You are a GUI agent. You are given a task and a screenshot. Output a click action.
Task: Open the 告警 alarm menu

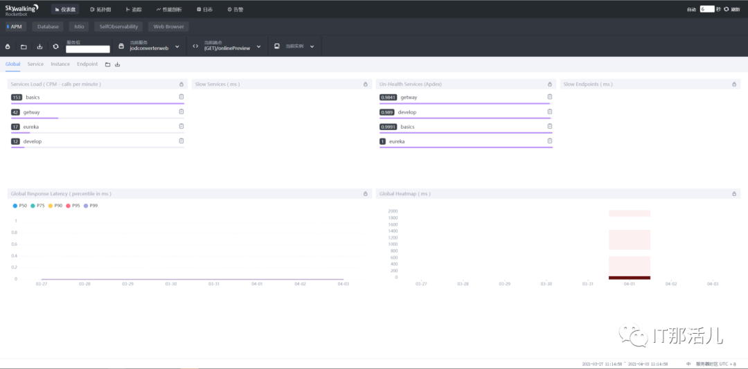(235, 9)
